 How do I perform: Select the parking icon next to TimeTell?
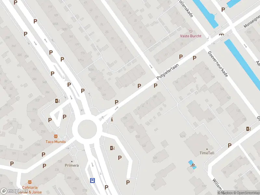coord(229,145)
